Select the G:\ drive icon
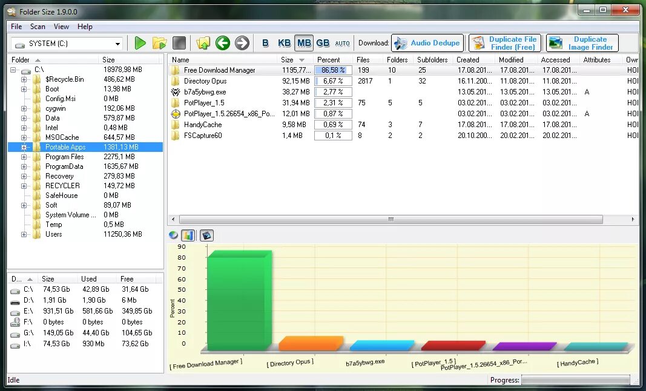646x391 pixels. (15, 333)
